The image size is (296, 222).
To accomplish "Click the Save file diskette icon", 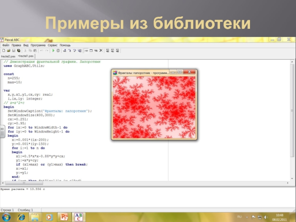I will (x=13, y=50).
